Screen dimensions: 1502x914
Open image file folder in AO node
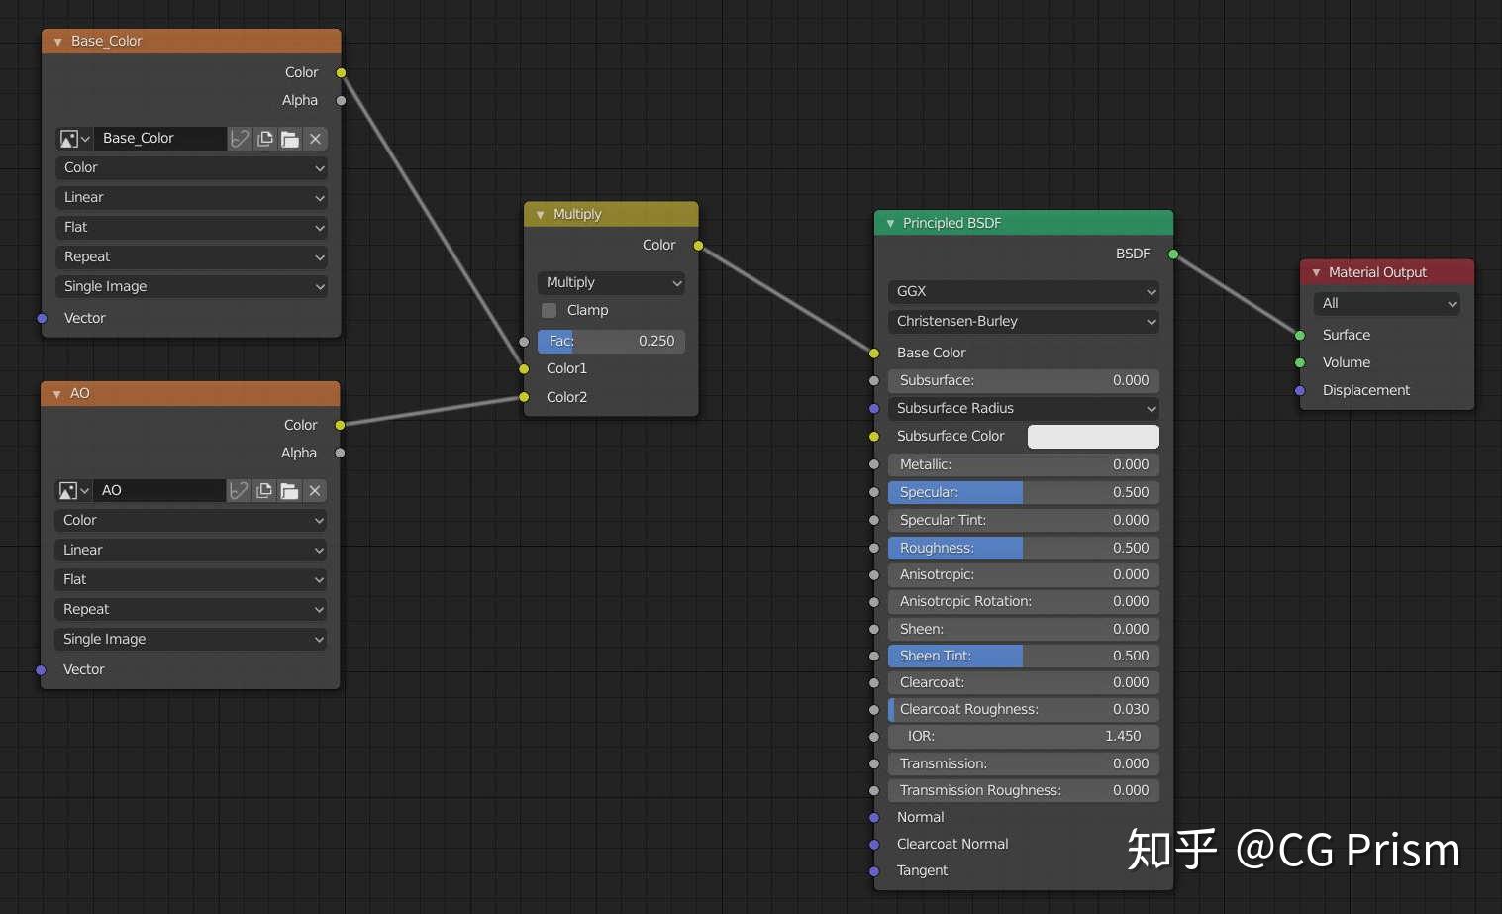pyautogui.click(x=289, y=491)
